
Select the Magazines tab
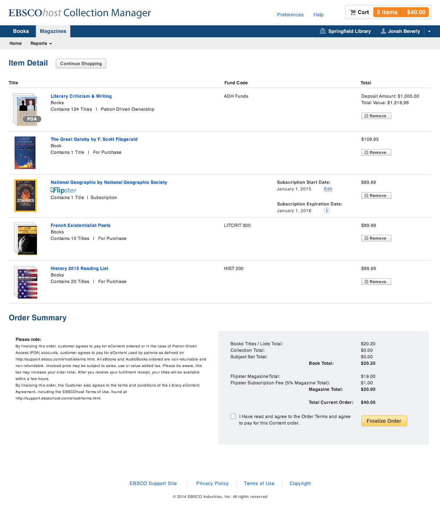(x=53, y=31)
